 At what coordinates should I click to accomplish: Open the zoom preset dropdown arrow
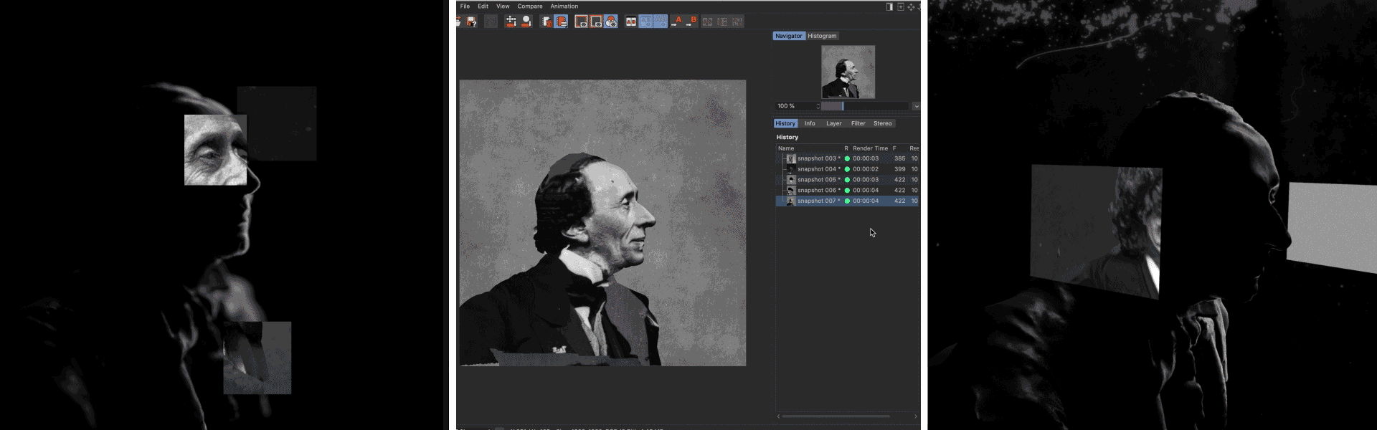tap(916, 106)
